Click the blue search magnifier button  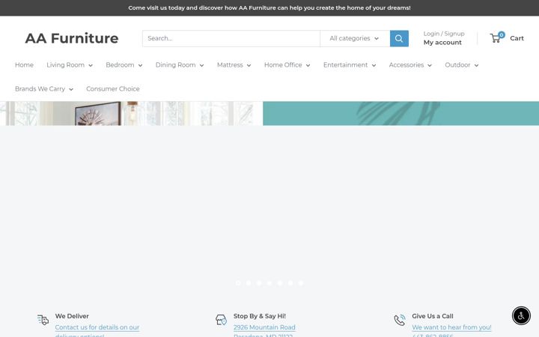click(399, 38)
